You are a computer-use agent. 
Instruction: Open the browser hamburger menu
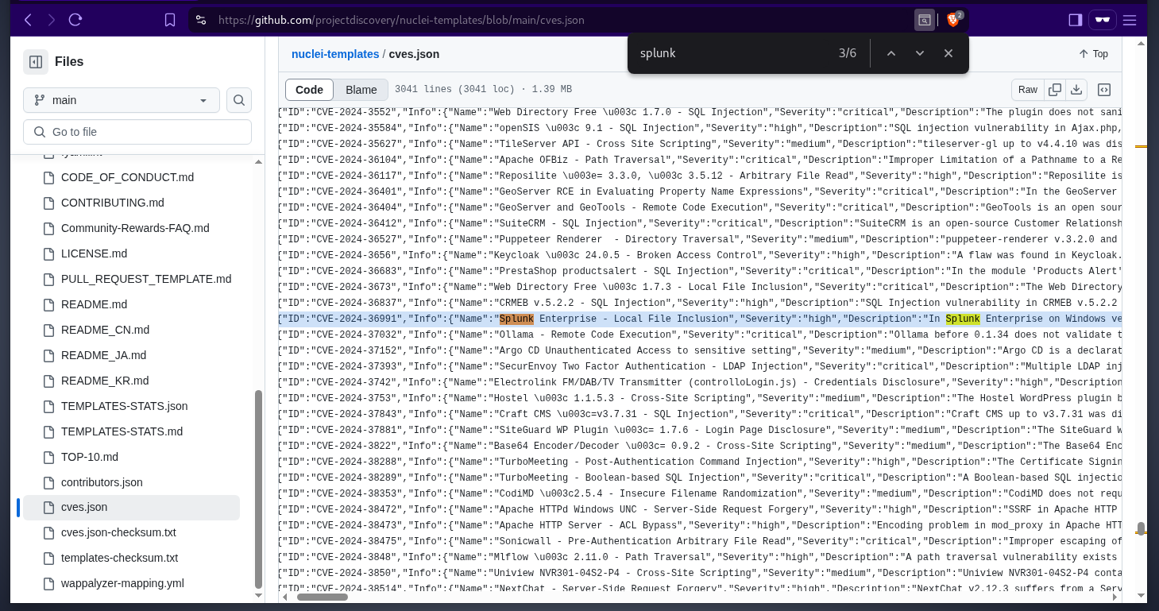[x=1130, y=20]
